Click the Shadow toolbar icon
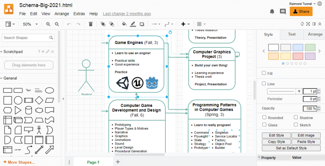Image resolution: width=325 pixels, height=166 pixels. click(x=142, y=24)
